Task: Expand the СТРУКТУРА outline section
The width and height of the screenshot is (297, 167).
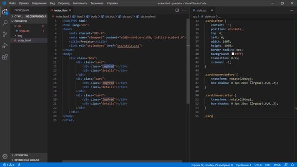Action: pos(29,155)
